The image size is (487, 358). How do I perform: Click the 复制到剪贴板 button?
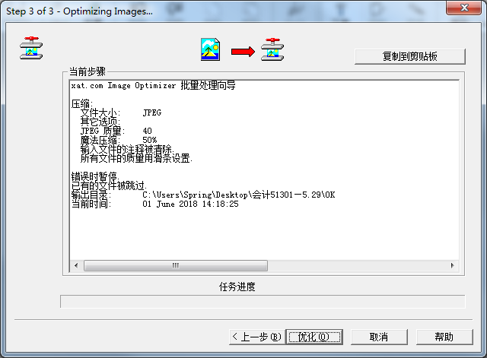click(410, 56)
